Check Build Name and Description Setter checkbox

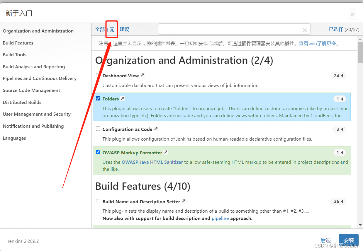pyautogui.click(x=98, y=201)
